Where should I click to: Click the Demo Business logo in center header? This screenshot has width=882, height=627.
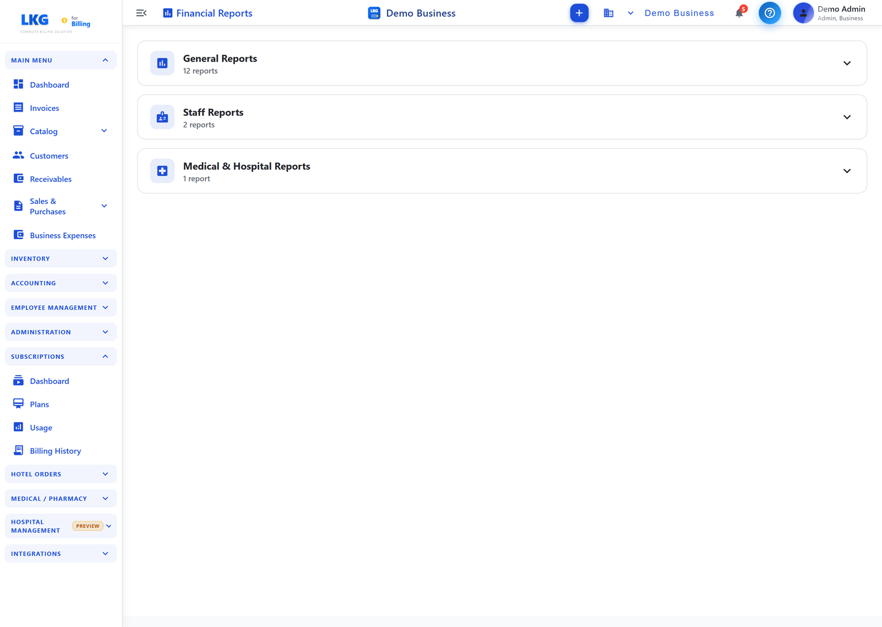(x=374, y=13)
